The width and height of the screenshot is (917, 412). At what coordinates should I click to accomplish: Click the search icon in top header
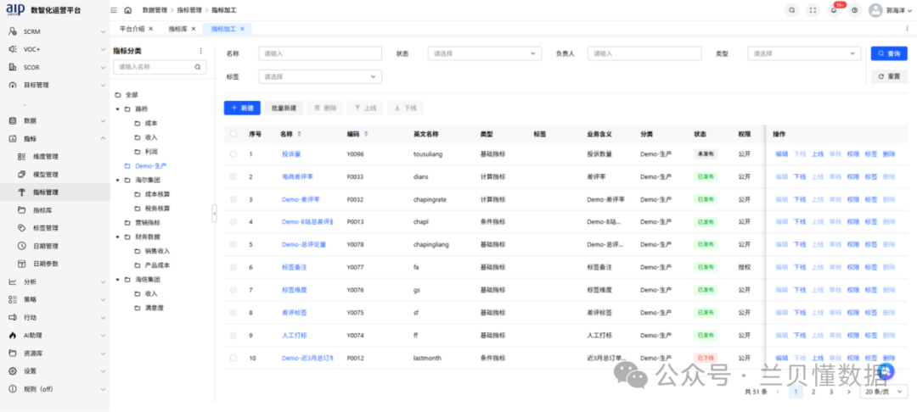(791, 10)
